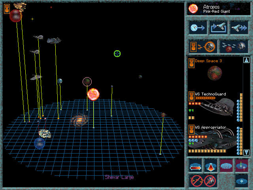Select the white debris cluster above blue planet
This screenshot has width=253, height=190.
point(45,133)
